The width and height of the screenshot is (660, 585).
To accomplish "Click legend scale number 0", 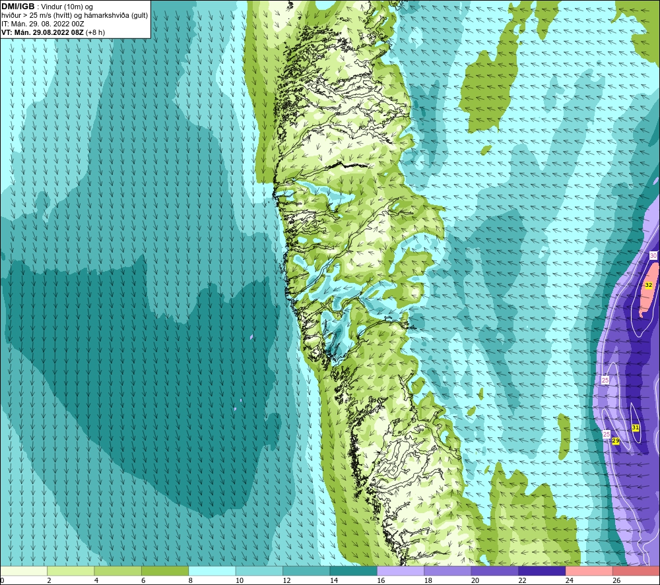I will click(x=2, y=580).
